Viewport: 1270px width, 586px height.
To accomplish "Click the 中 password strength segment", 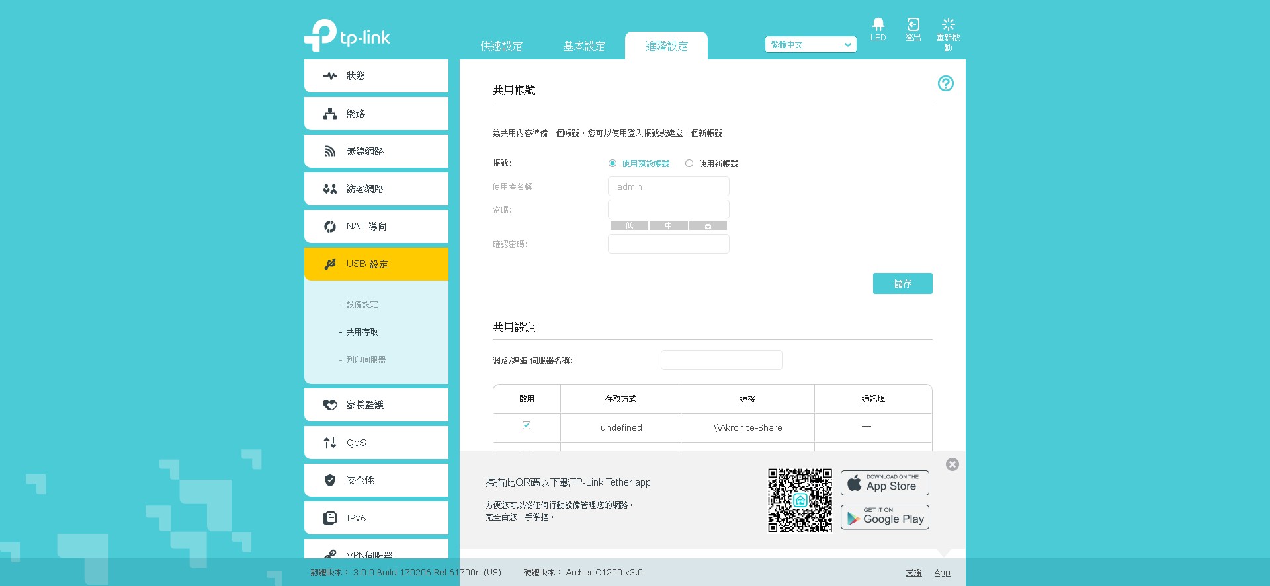I will click(668, 226).
